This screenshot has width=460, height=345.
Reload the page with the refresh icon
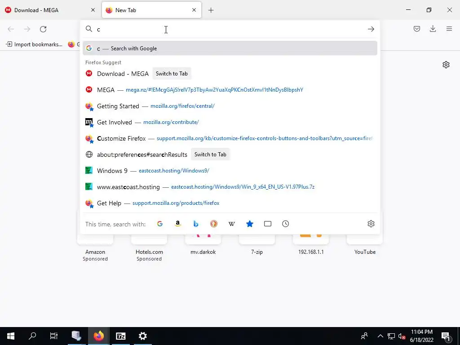43,29
